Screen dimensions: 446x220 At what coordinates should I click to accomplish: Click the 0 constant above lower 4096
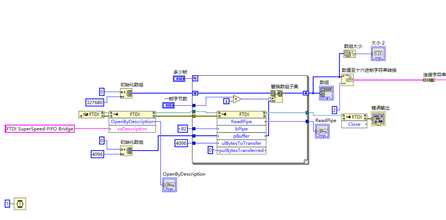pos(102,141)
